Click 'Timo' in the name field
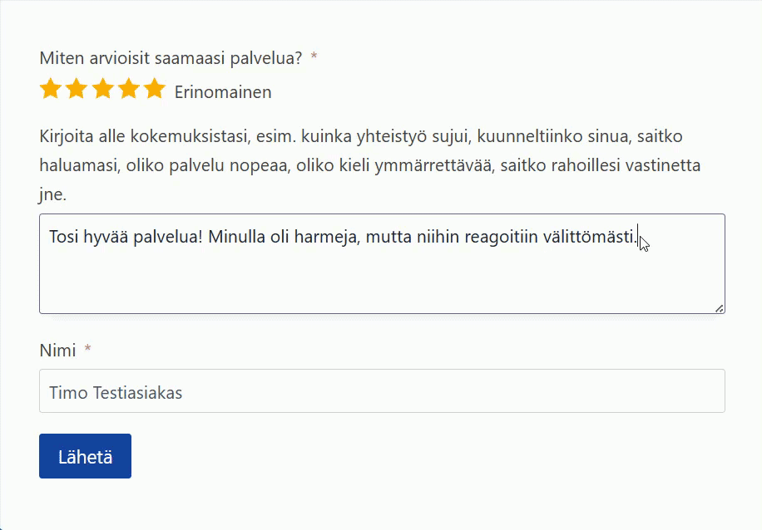Image resolution: width=762 pixels, height=530 pixels. (x=68, y=392)
